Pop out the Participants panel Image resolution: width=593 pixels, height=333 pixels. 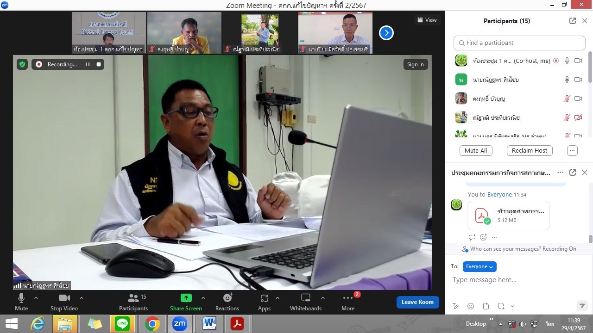coord(573,21)
